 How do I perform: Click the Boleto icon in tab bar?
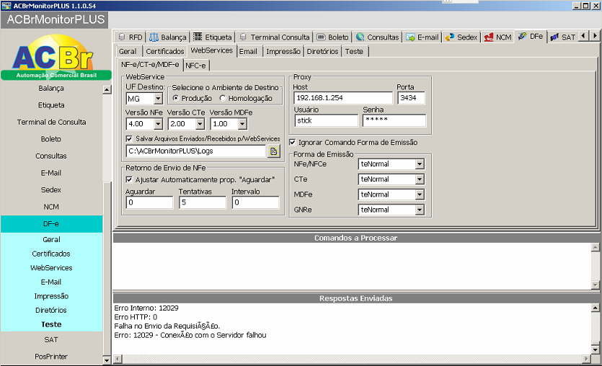click(x=322, y=37)
